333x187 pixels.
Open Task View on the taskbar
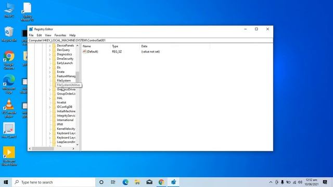point(113,182)
